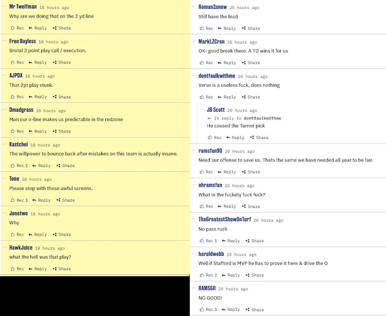386x316 pixels.
Task: Click share icon under RAMSGII's comment
Action: point(248,310)
